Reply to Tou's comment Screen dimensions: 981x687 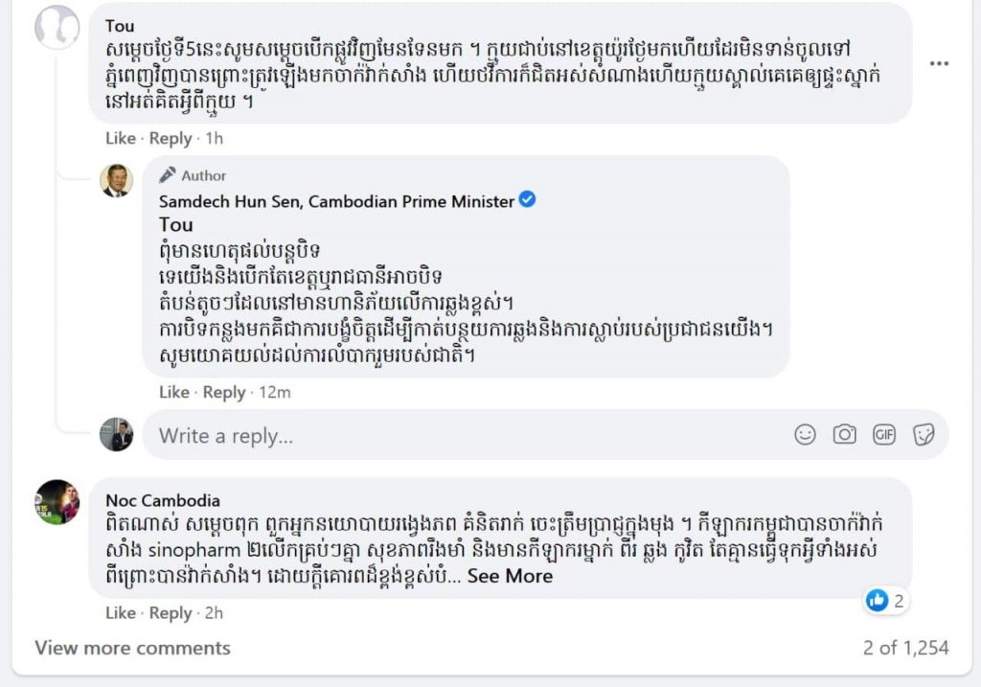171,138
